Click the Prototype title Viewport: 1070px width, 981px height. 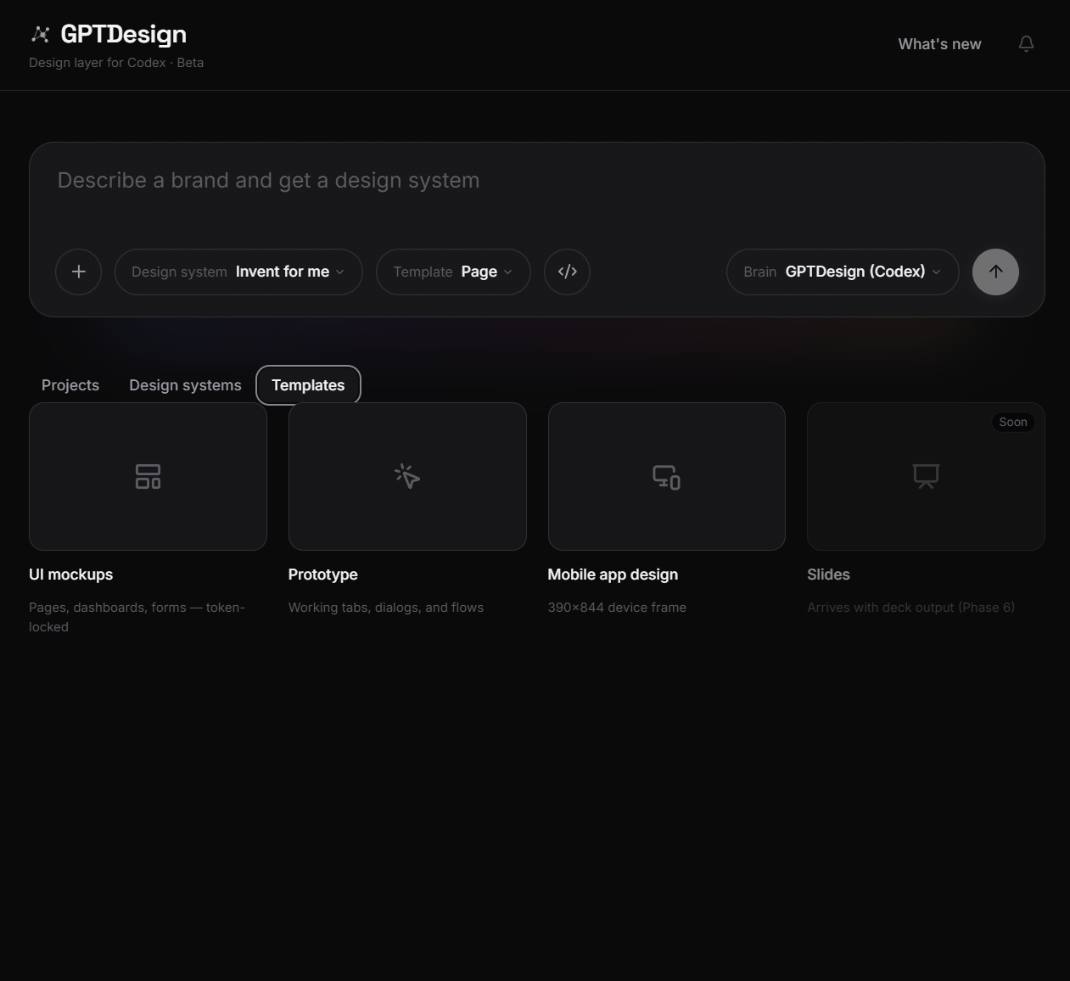(323, 575)
